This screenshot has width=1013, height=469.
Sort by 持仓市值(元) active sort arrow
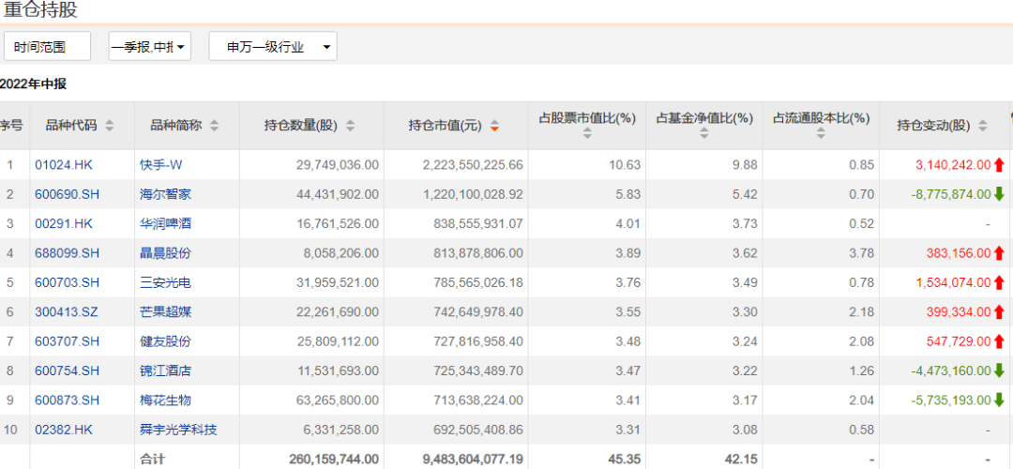(494, 126)
